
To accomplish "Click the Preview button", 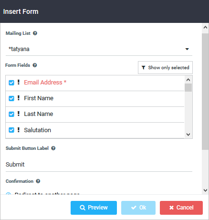I will coord(94,208).
